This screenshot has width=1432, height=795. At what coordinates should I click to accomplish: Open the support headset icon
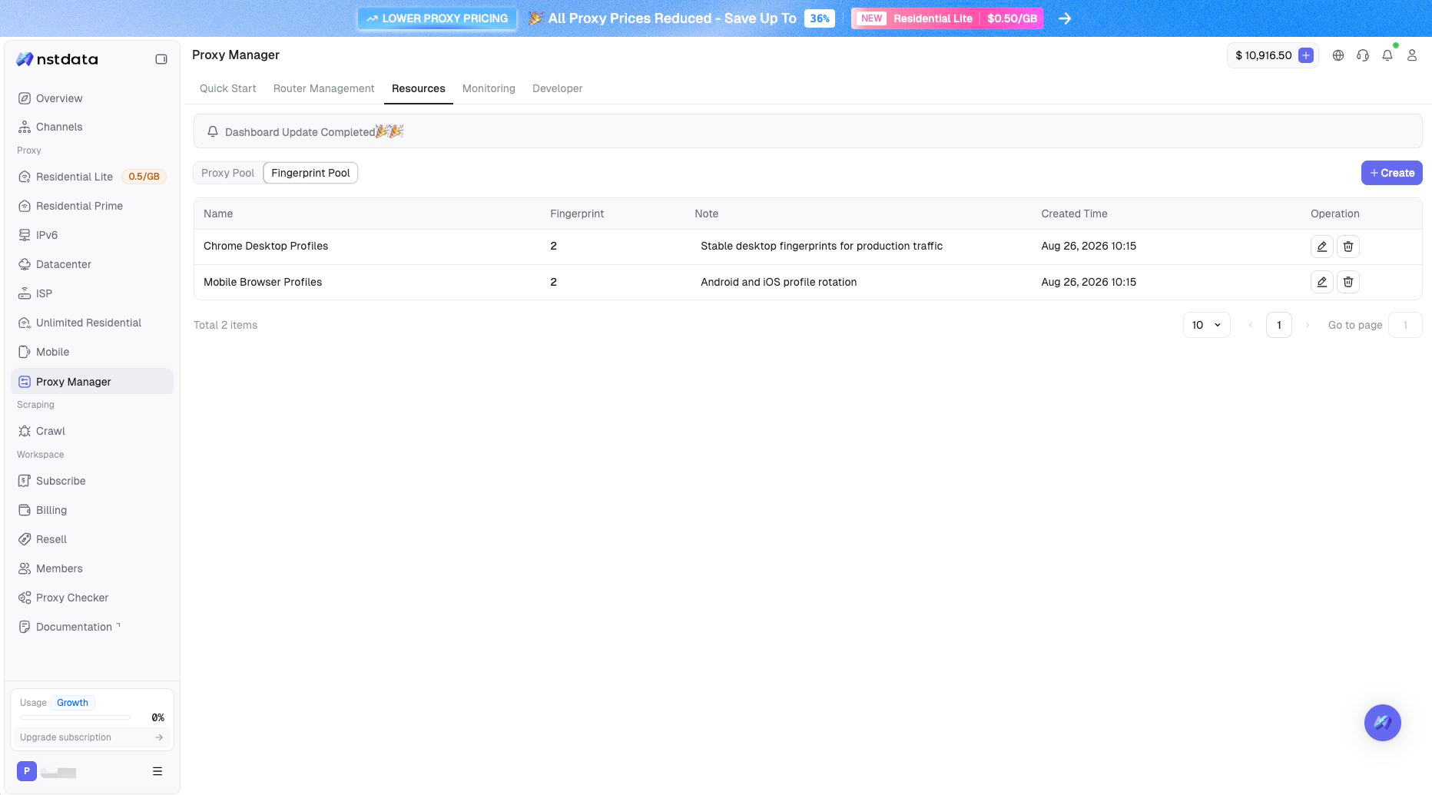pos(1363,55)
